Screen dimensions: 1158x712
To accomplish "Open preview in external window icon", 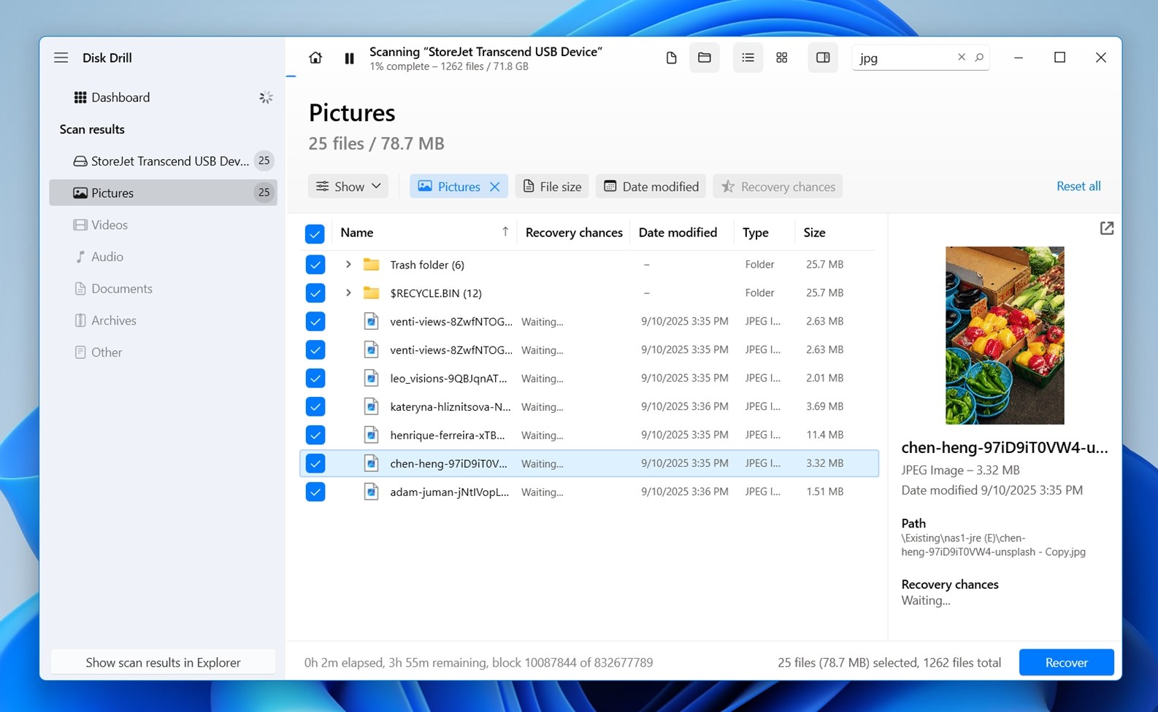I will point(1106,228).
